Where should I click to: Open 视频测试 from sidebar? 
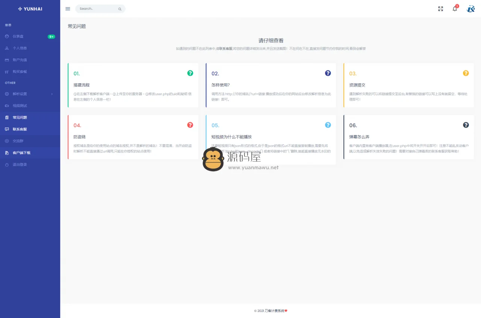tap(20, 106)
